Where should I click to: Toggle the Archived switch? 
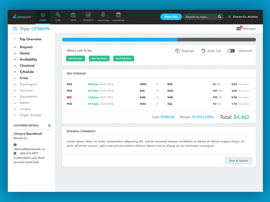231,50
